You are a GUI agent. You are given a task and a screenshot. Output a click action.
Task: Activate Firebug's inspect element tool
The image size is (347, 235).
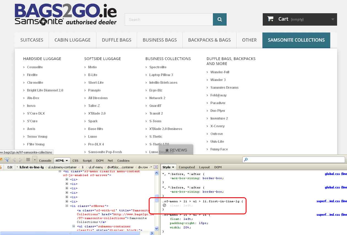(7, 160)
